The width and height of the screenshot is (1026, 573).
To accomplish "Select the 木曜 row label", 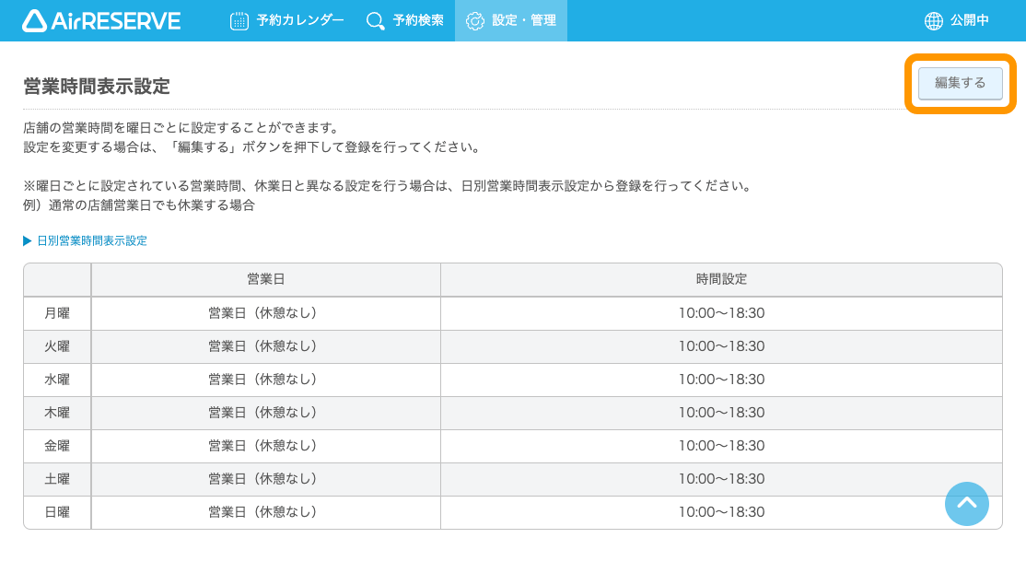I will 57,413.
